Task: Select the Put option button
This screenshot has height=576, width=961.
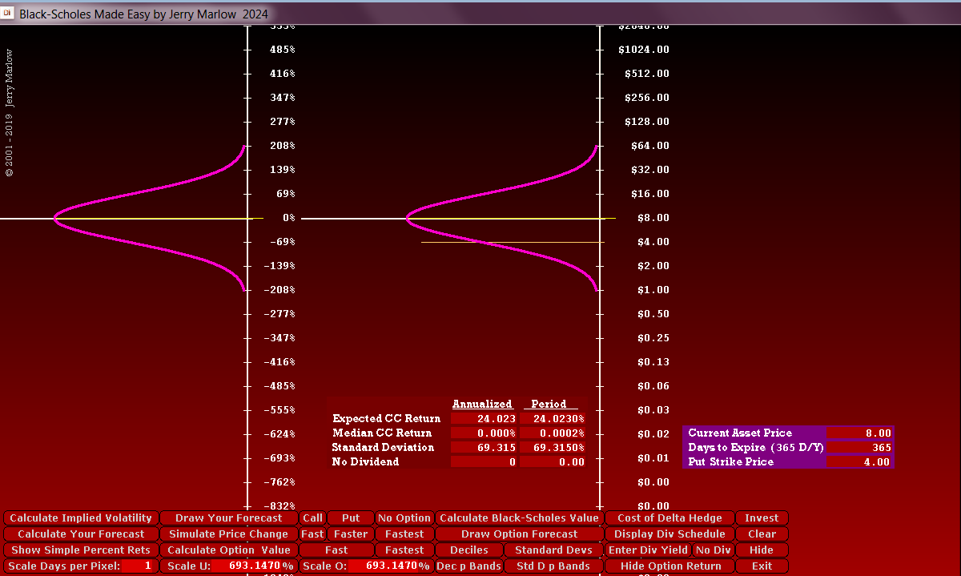Action: coord(351,518)
